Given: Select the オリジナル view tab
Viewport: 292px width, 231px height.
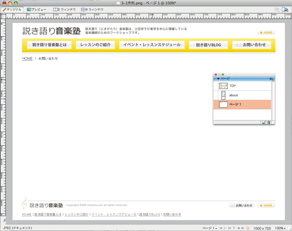Looking at the screenshot, I should coord(12,10).
